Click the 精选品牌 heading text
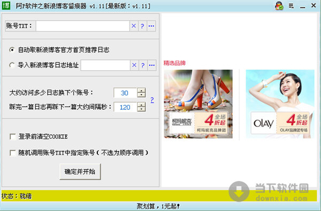Image resolution: width=321 pixels, height=211 pixels. [174, 63]
